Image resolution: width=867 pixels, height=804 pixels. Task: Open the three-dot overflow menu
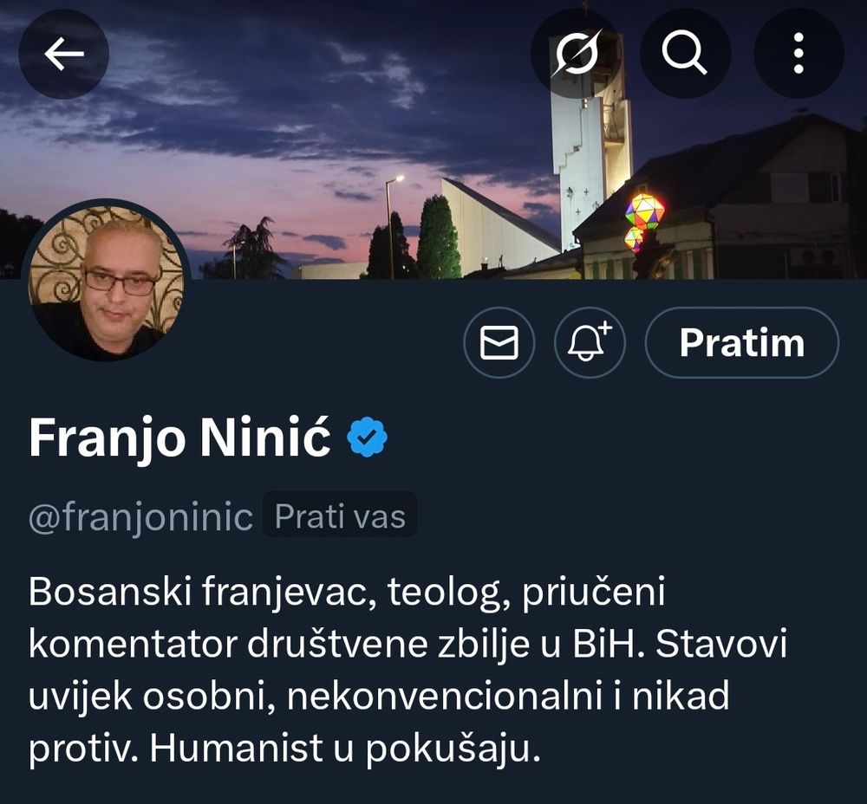(x=799, y=54)
